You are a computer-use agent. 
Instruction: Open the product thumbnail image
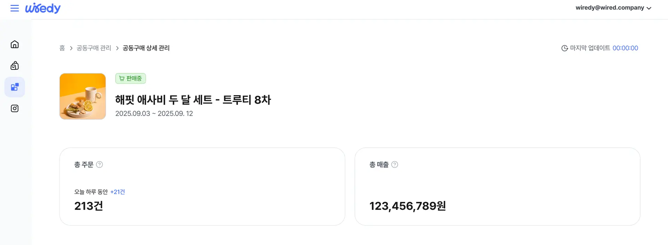click(x=83, y=96)
